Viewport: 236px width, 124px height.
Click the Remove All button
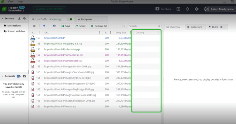coord(99,26)
